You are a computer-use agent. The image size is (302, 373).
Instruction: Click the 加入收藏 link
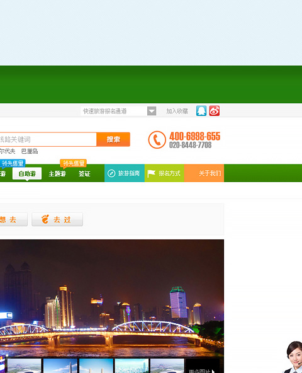pyautogui.click(x=177, y=111)
